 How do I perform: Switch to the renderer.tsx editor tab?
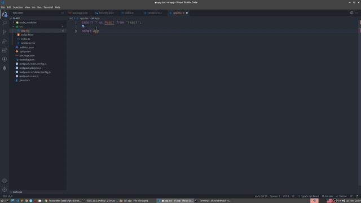[155, 13]
